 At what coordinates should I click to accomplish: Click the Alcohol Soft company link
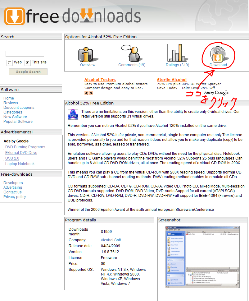tap(111, 240)
